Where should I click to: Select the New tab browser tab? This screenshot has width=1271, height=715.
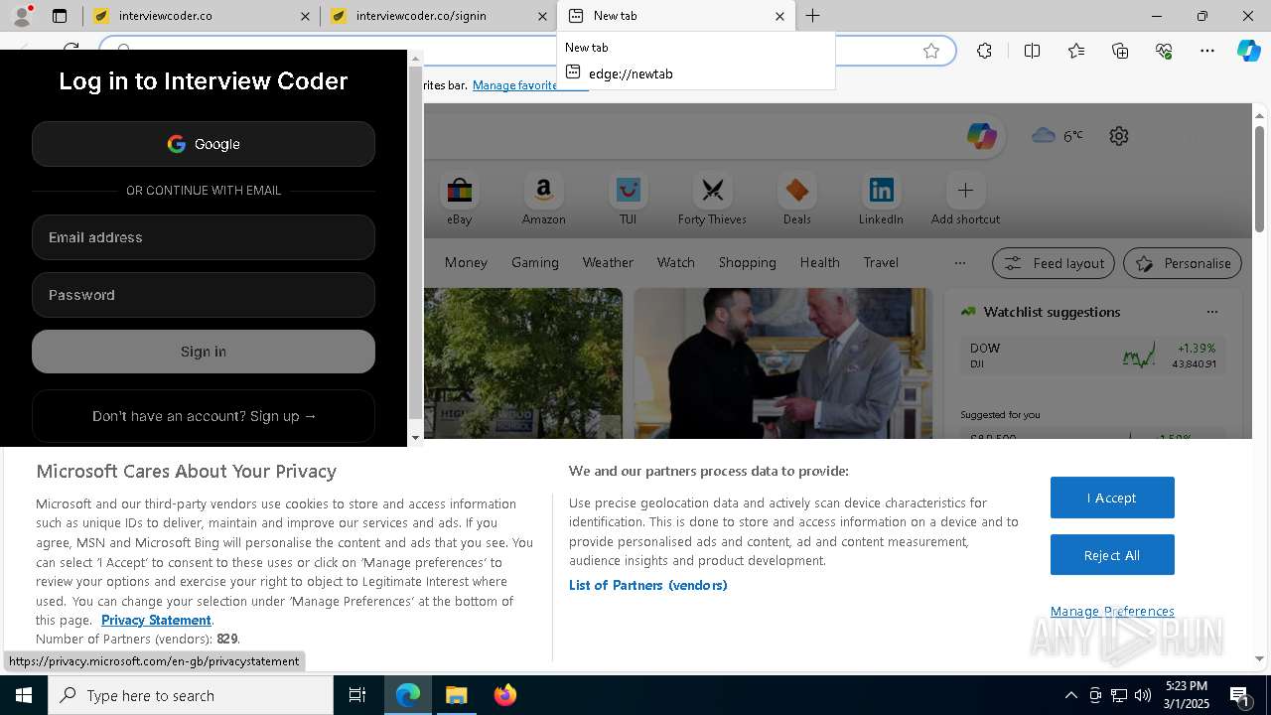675,16
